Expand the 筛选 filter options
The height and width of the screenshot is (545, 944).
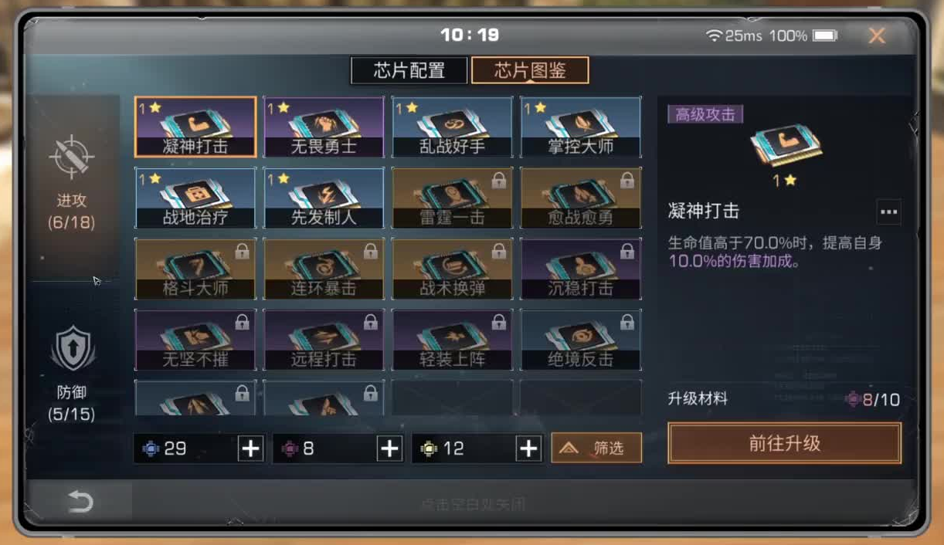point(596,448)
